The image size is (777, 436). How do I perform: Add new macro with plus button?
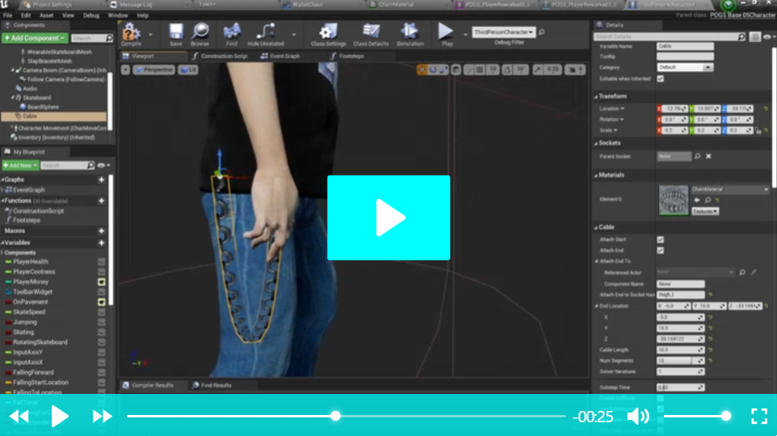tap(101, 231)
